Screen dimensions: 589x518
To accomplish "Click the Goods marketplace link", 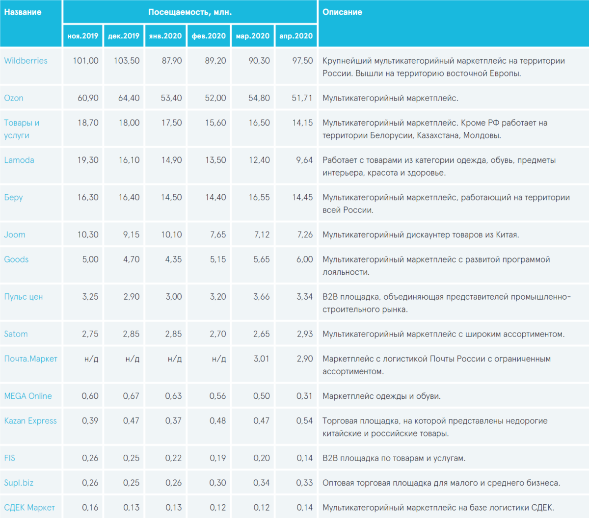I will 16,259.
